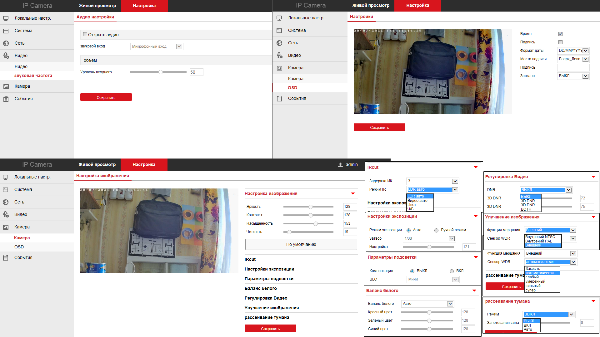The image size is (600, 337).
Task: Click the По умолчанию button
Action: point(301,244)
